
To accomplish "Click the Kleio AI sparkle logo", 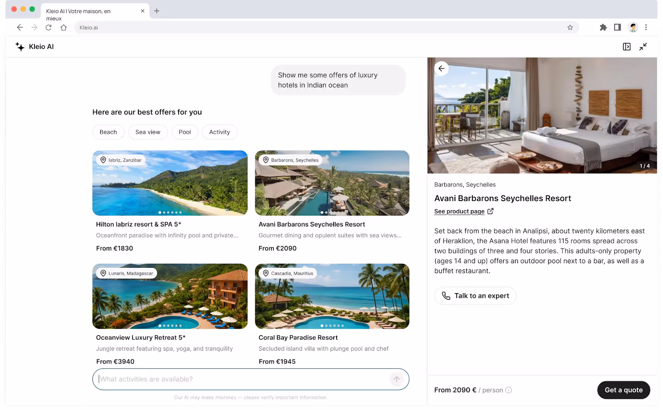I will (20, 46).
